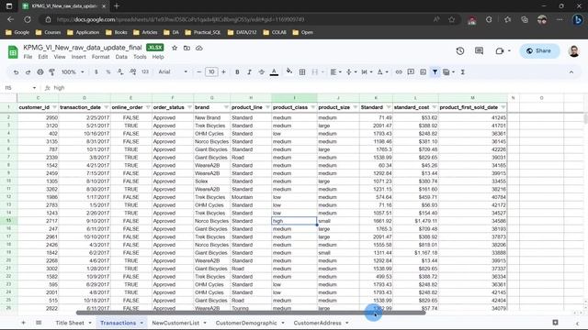This screenshot has width=588, height=330.
Task: View the cloud document status icon
Action: pyautogui.click(x=199, y=48)
